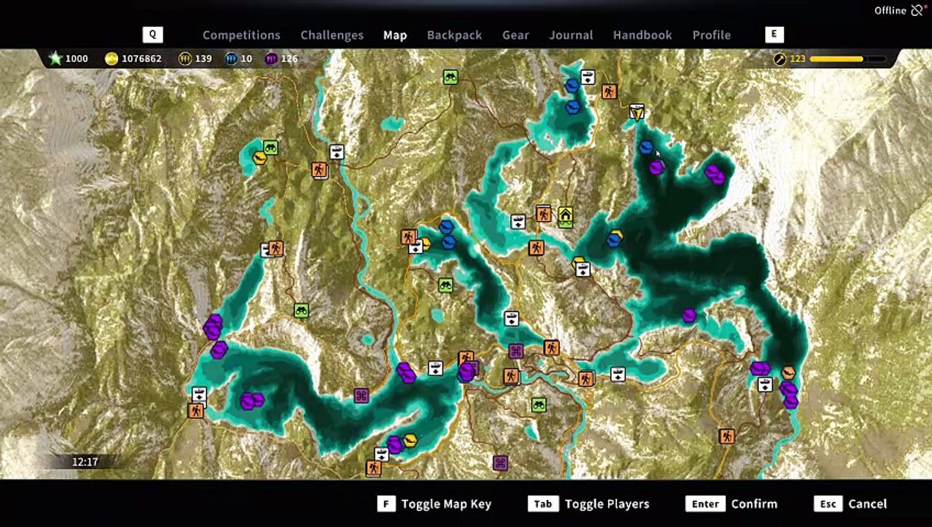Select hiker icon nearest the player marker

tap(609, 91)
